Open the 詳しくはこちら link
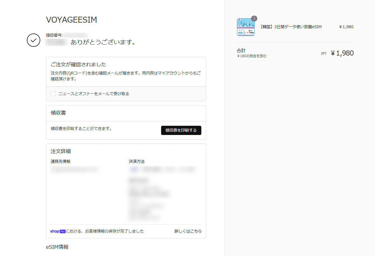375x256 pixels. 188,231
